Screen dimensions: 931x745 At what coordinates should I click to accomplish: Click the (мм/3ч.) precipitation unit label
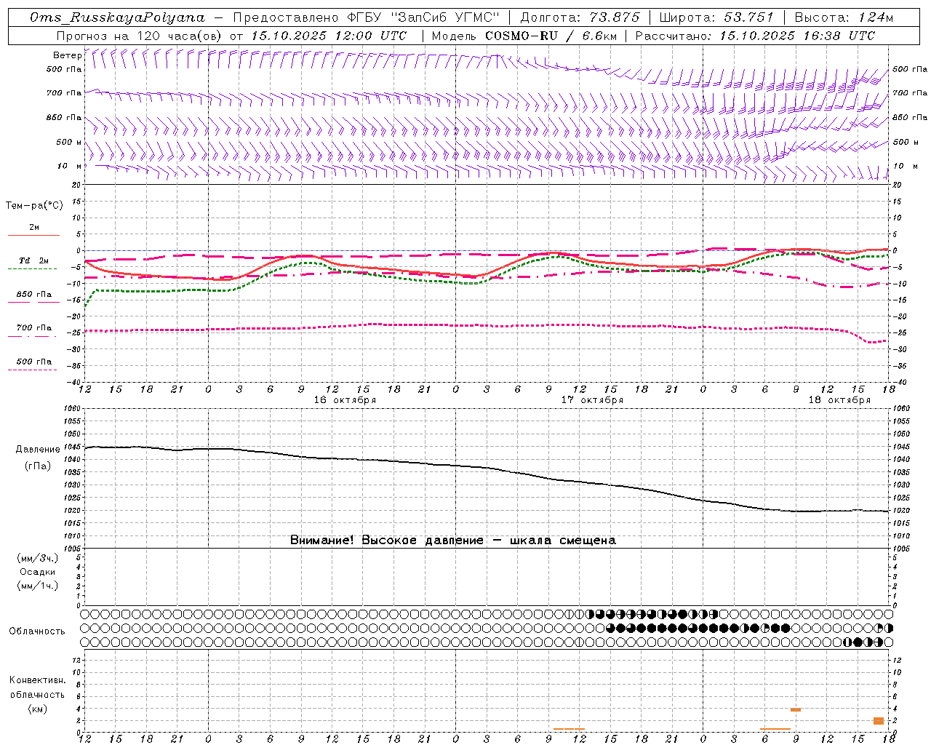[37, 558]
